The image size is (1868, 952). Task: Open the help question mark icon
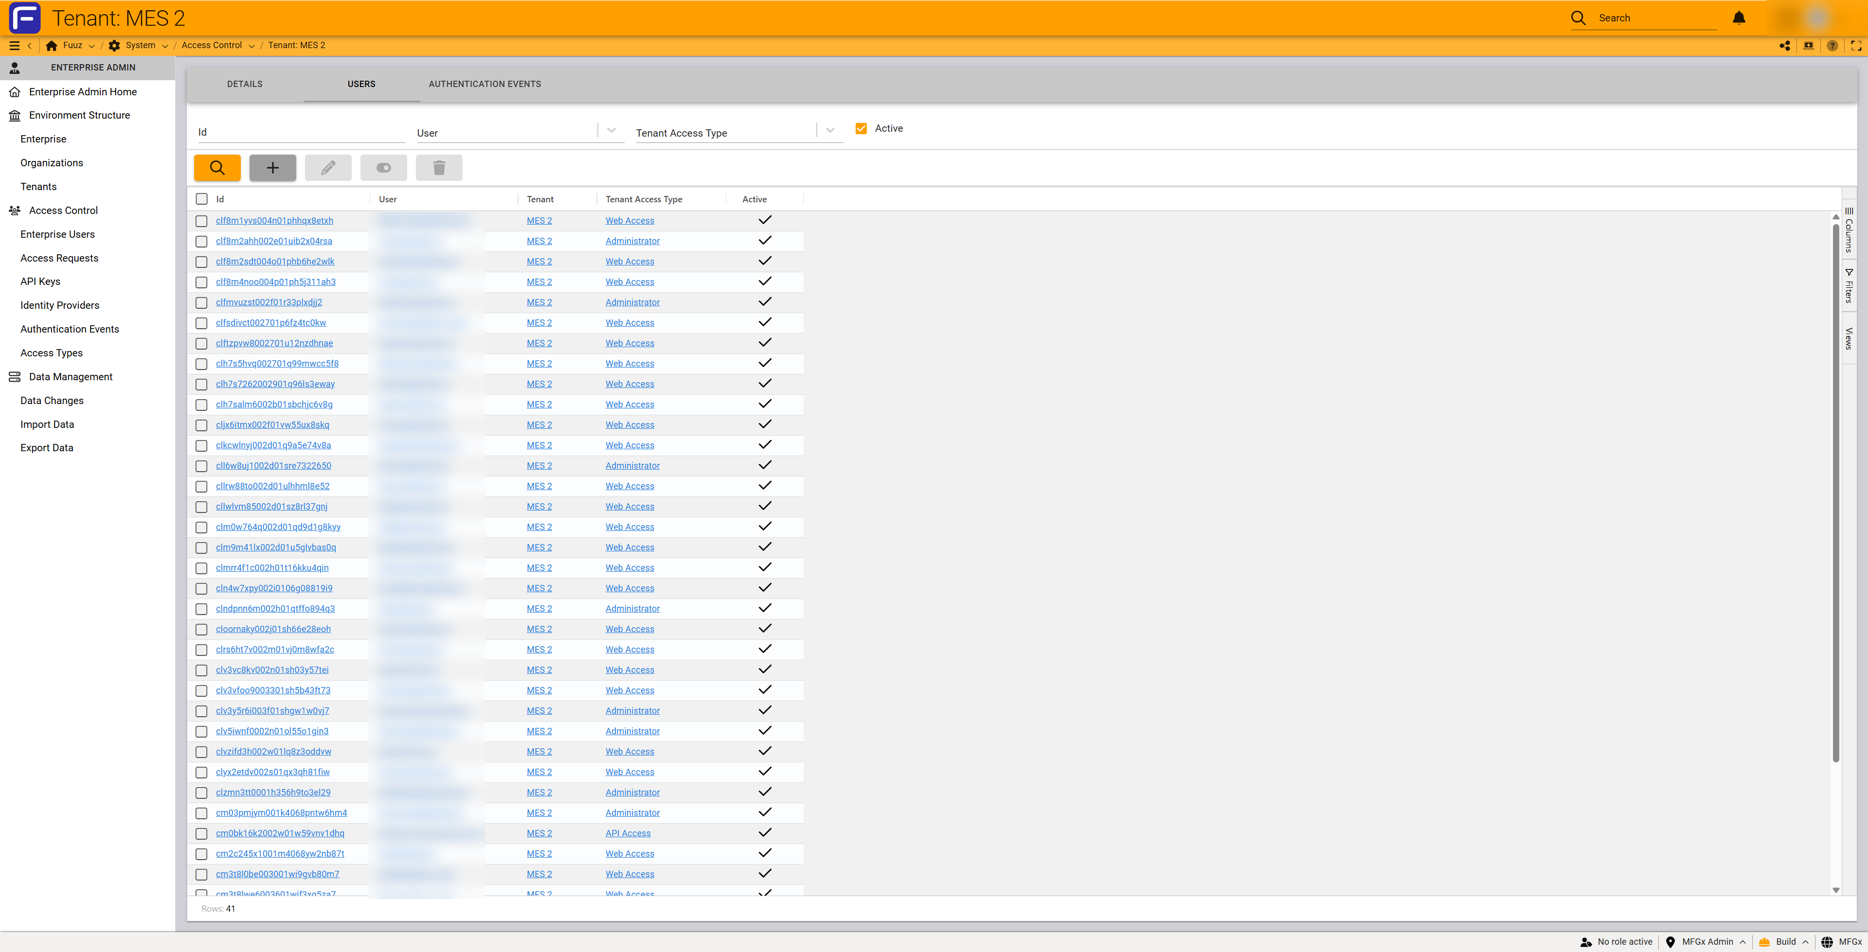click(x=1832, y=46)
